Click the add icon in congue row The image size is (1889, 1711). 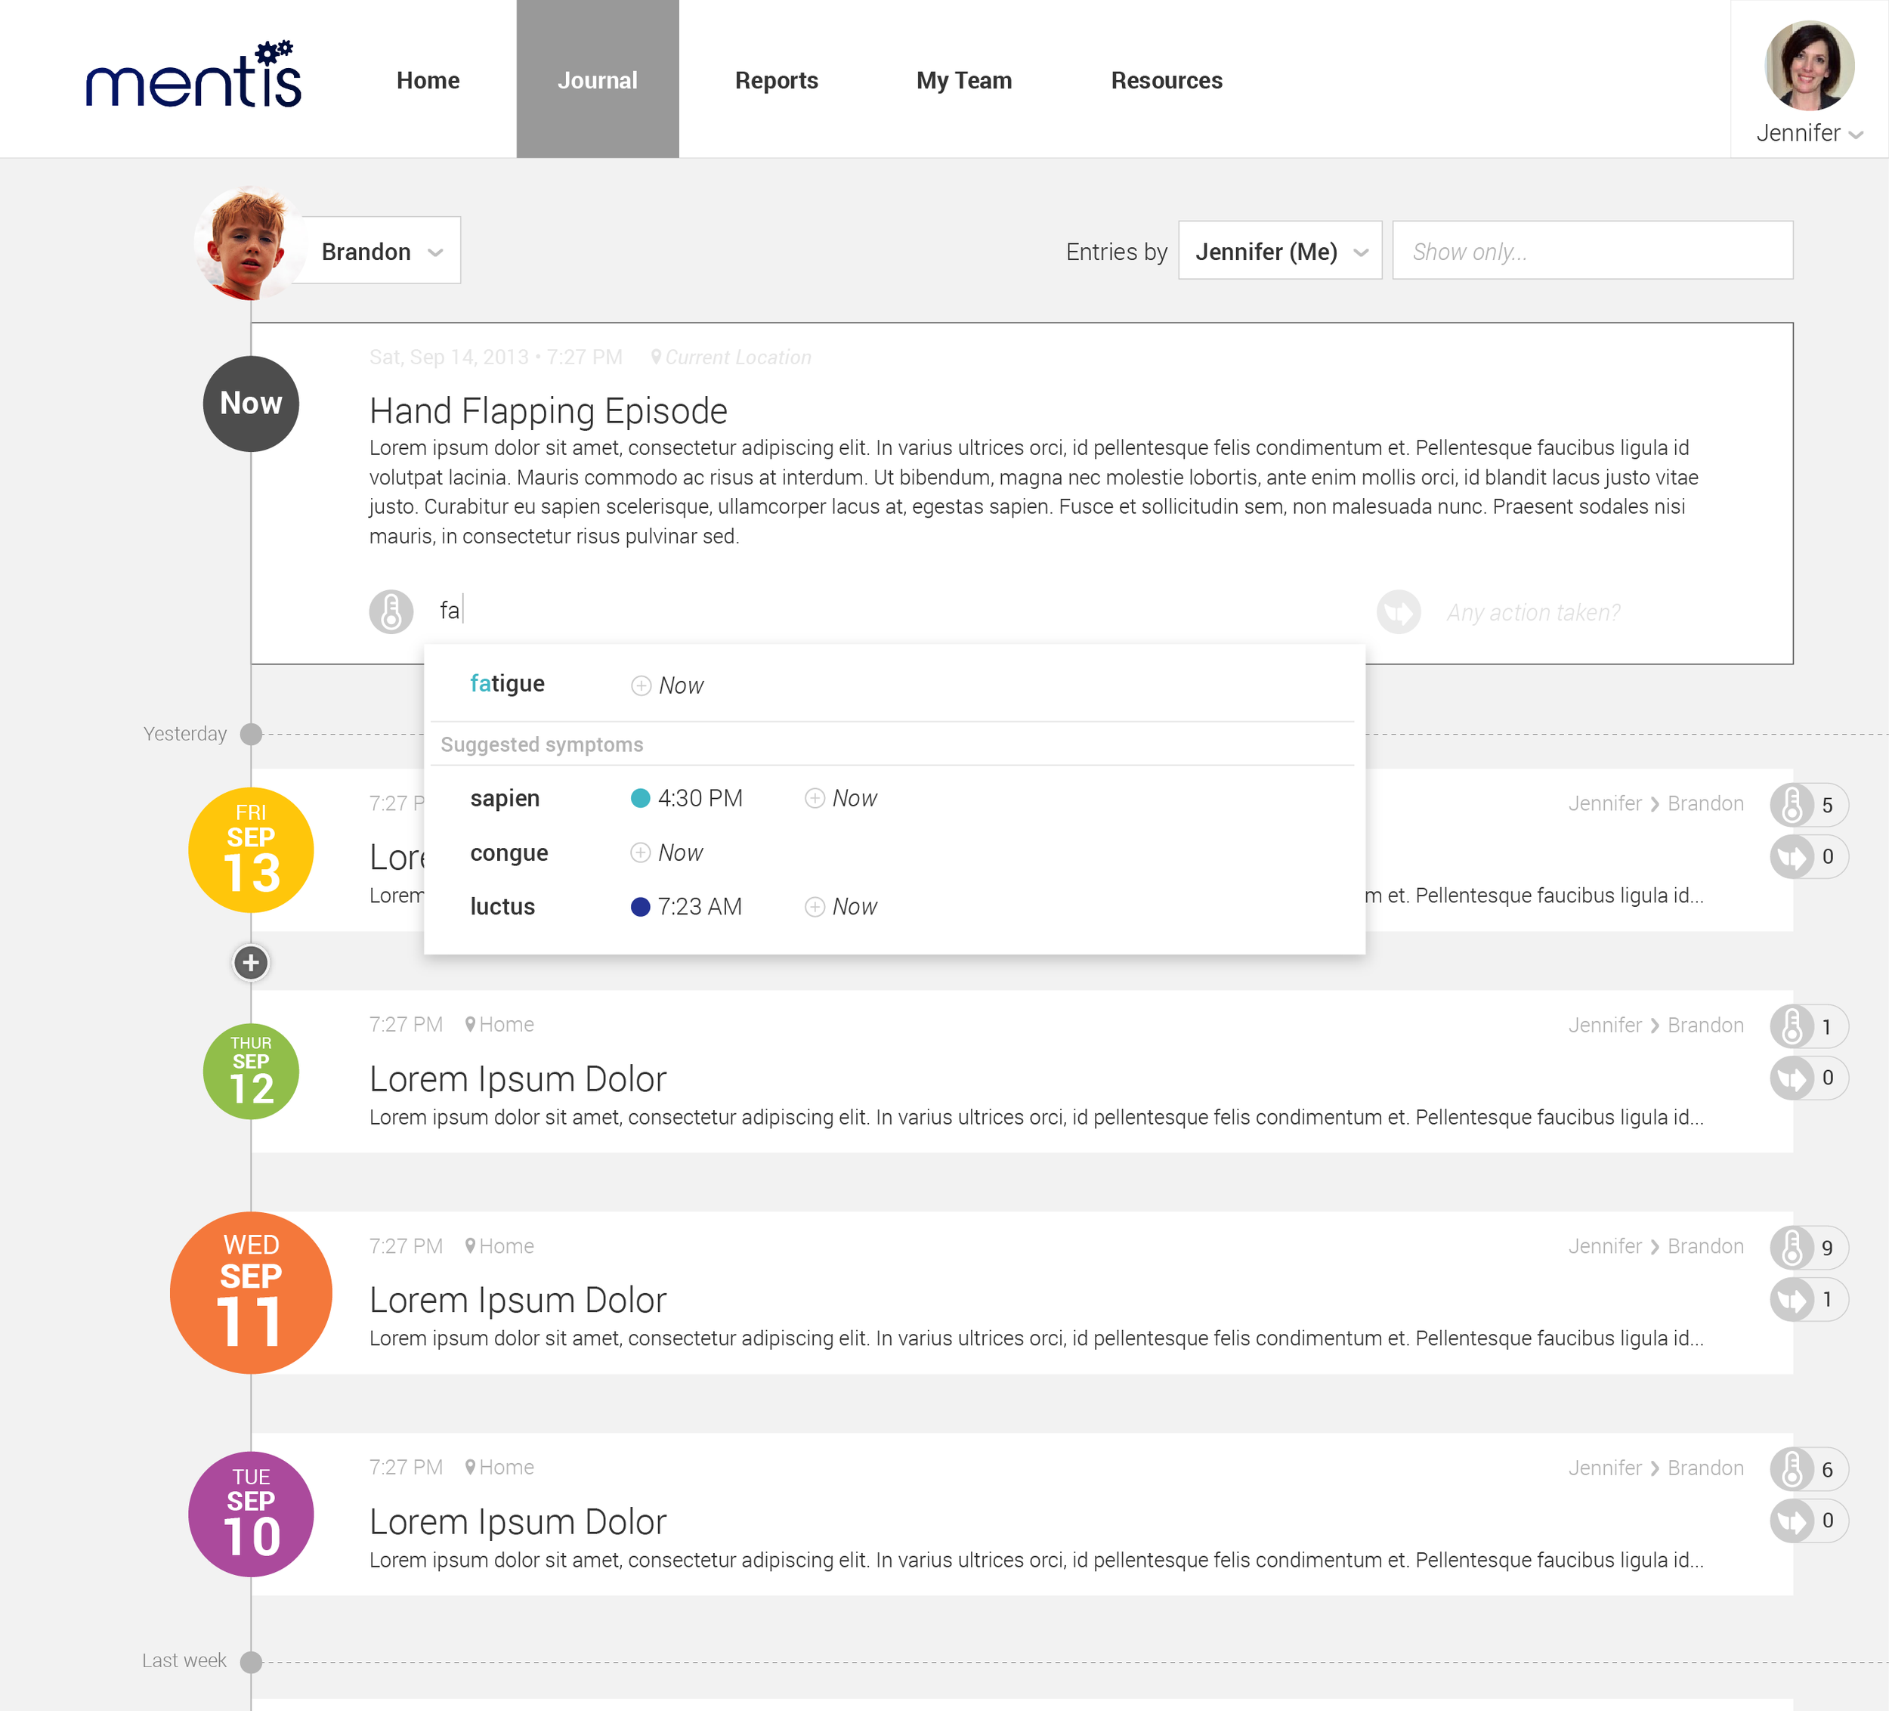(x=640, y=852)
